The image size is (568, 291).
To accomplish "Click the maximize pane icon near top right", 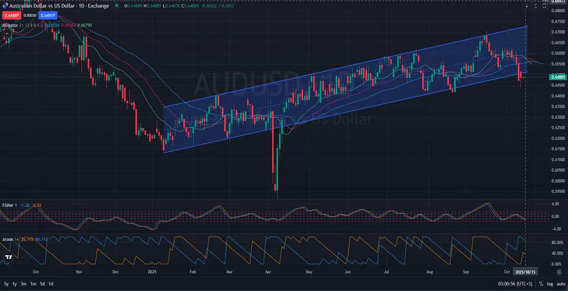I will pos(536,6).
